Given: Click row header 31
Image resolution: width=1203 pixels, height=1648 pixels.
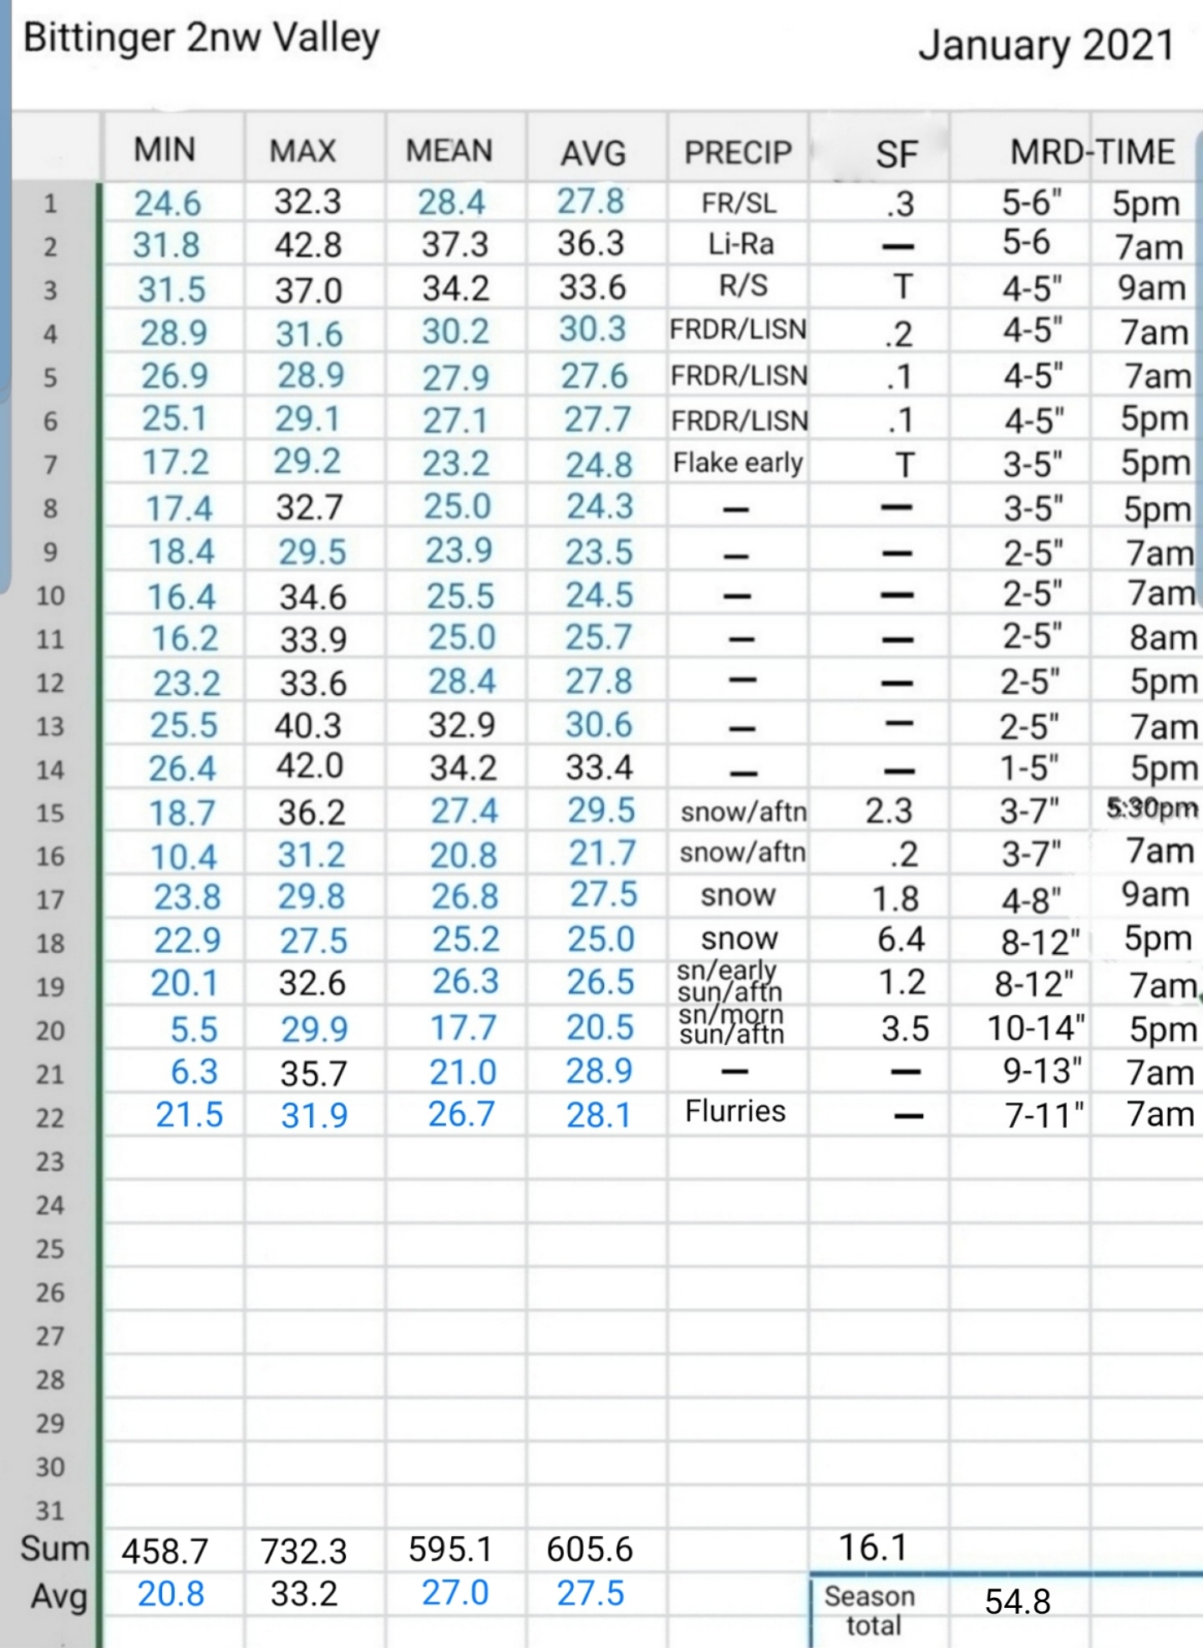Looking at the screenshot, I should [50, 1510].
